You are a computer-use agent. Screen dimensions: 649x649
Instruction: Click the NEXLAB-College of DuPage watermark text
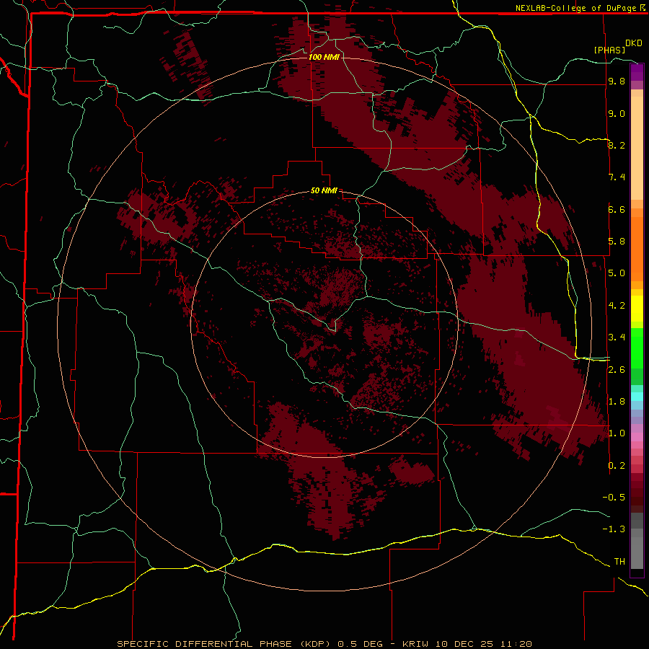point(575,8)
